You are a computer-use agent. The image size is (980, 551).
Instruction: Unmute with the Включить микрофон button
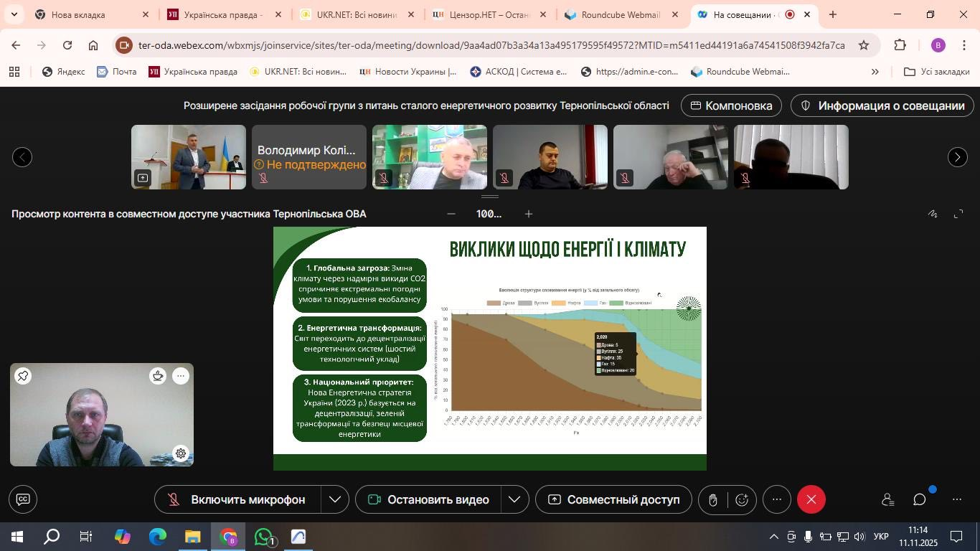[x=237, y=499]
